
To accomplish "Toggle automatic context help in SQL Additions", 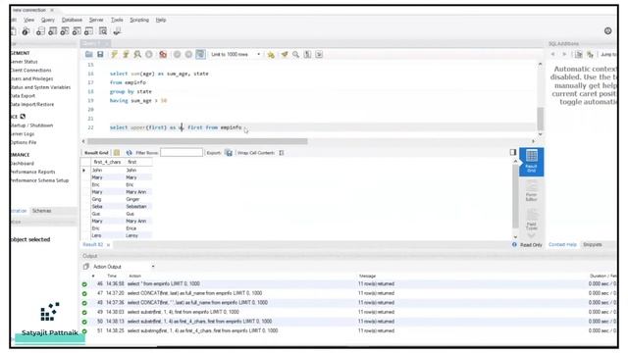I will [x=590, y=55].
